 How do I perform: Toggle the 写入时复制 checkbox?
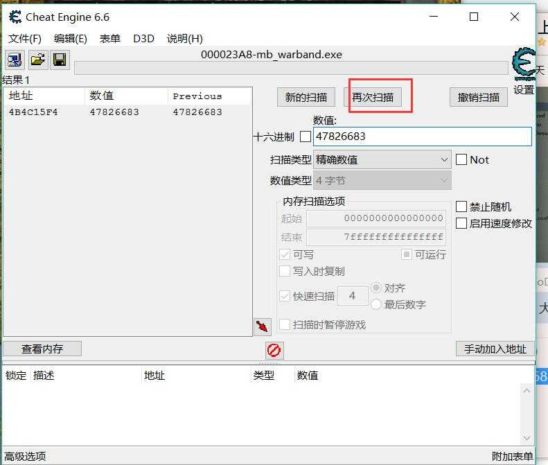(285, 271)
